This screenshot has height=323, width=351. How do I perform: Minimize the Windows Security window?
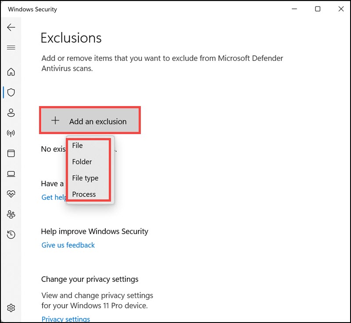(294, 9)
